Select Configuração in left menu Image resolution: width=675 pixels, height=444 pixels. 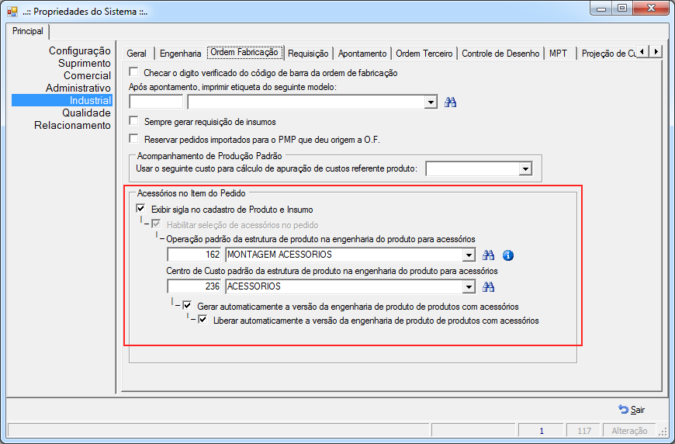(80, 50)
